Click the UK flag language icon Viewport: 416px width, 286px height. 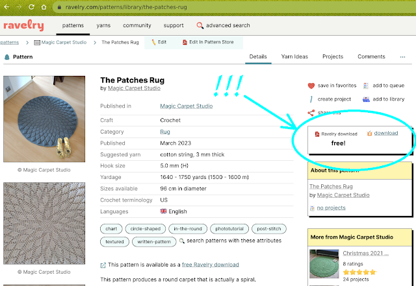(163, 211)
